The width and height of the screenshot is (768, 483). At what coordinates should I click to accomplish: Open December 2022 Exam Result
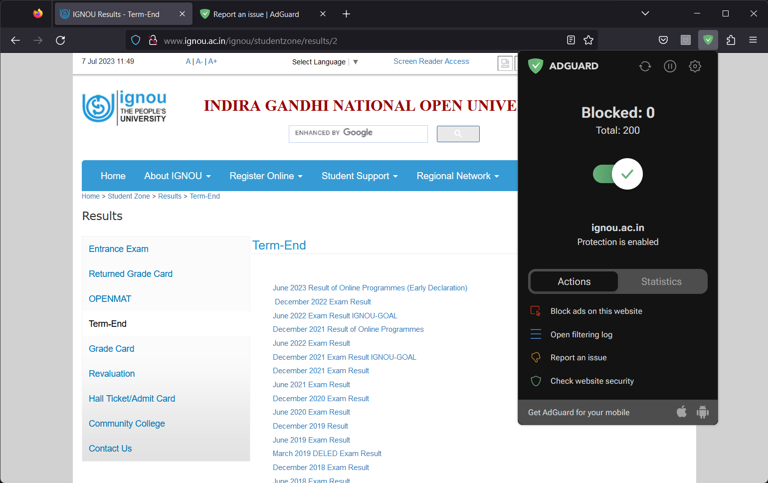pos(322,301)
